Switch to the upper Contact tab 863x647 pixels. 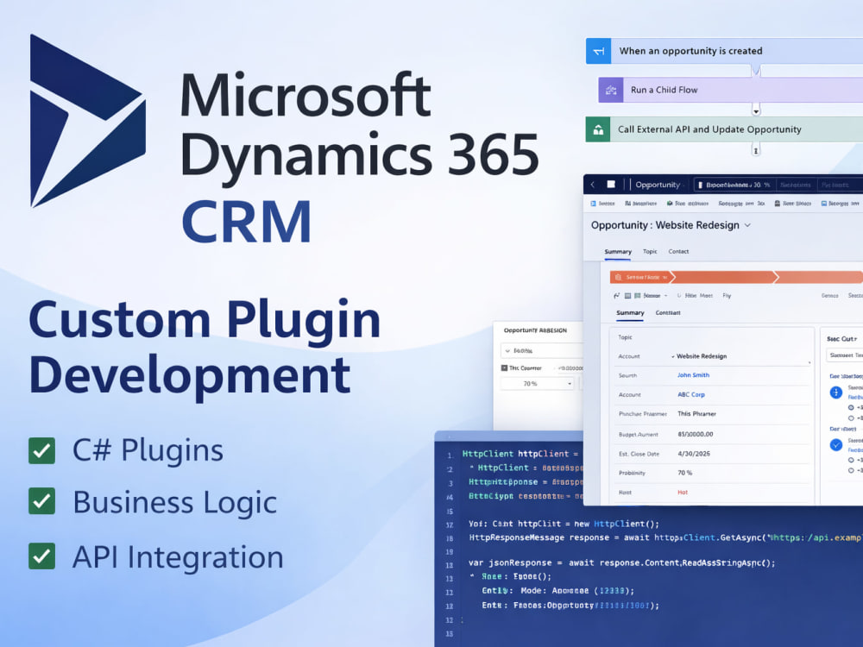pyautogui.click(x=678, y=251)
